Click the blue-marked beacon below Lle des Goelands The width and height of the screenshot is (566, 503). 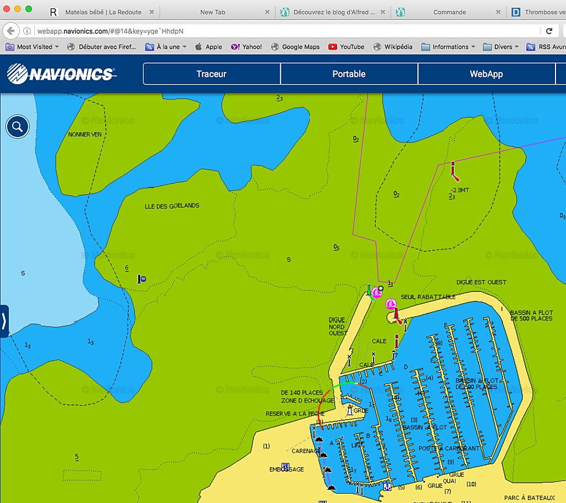[x=141, y=279]
